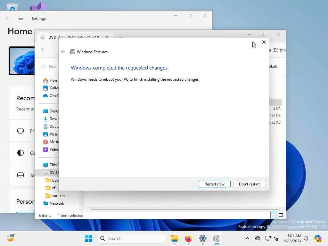The width and height of the screenshot is (328, 246).
Task: Click the network tray icon
Action: click(x=268, y=238)
